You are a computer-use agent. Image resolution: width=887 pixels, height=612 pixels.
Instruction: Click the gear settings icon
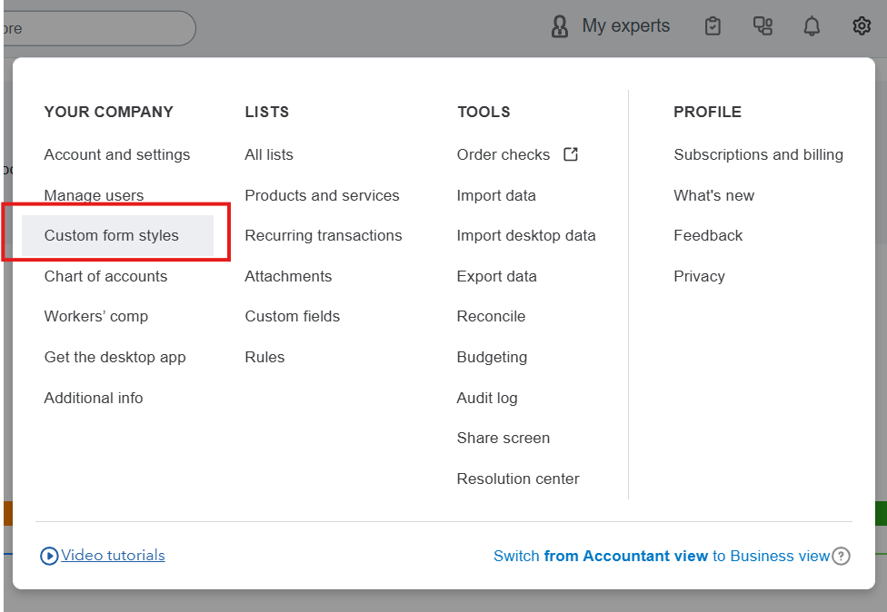tap(862, 26)
